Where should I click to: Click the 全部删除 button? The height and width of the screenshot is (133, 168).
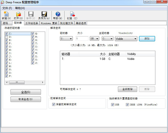point(127,89)
